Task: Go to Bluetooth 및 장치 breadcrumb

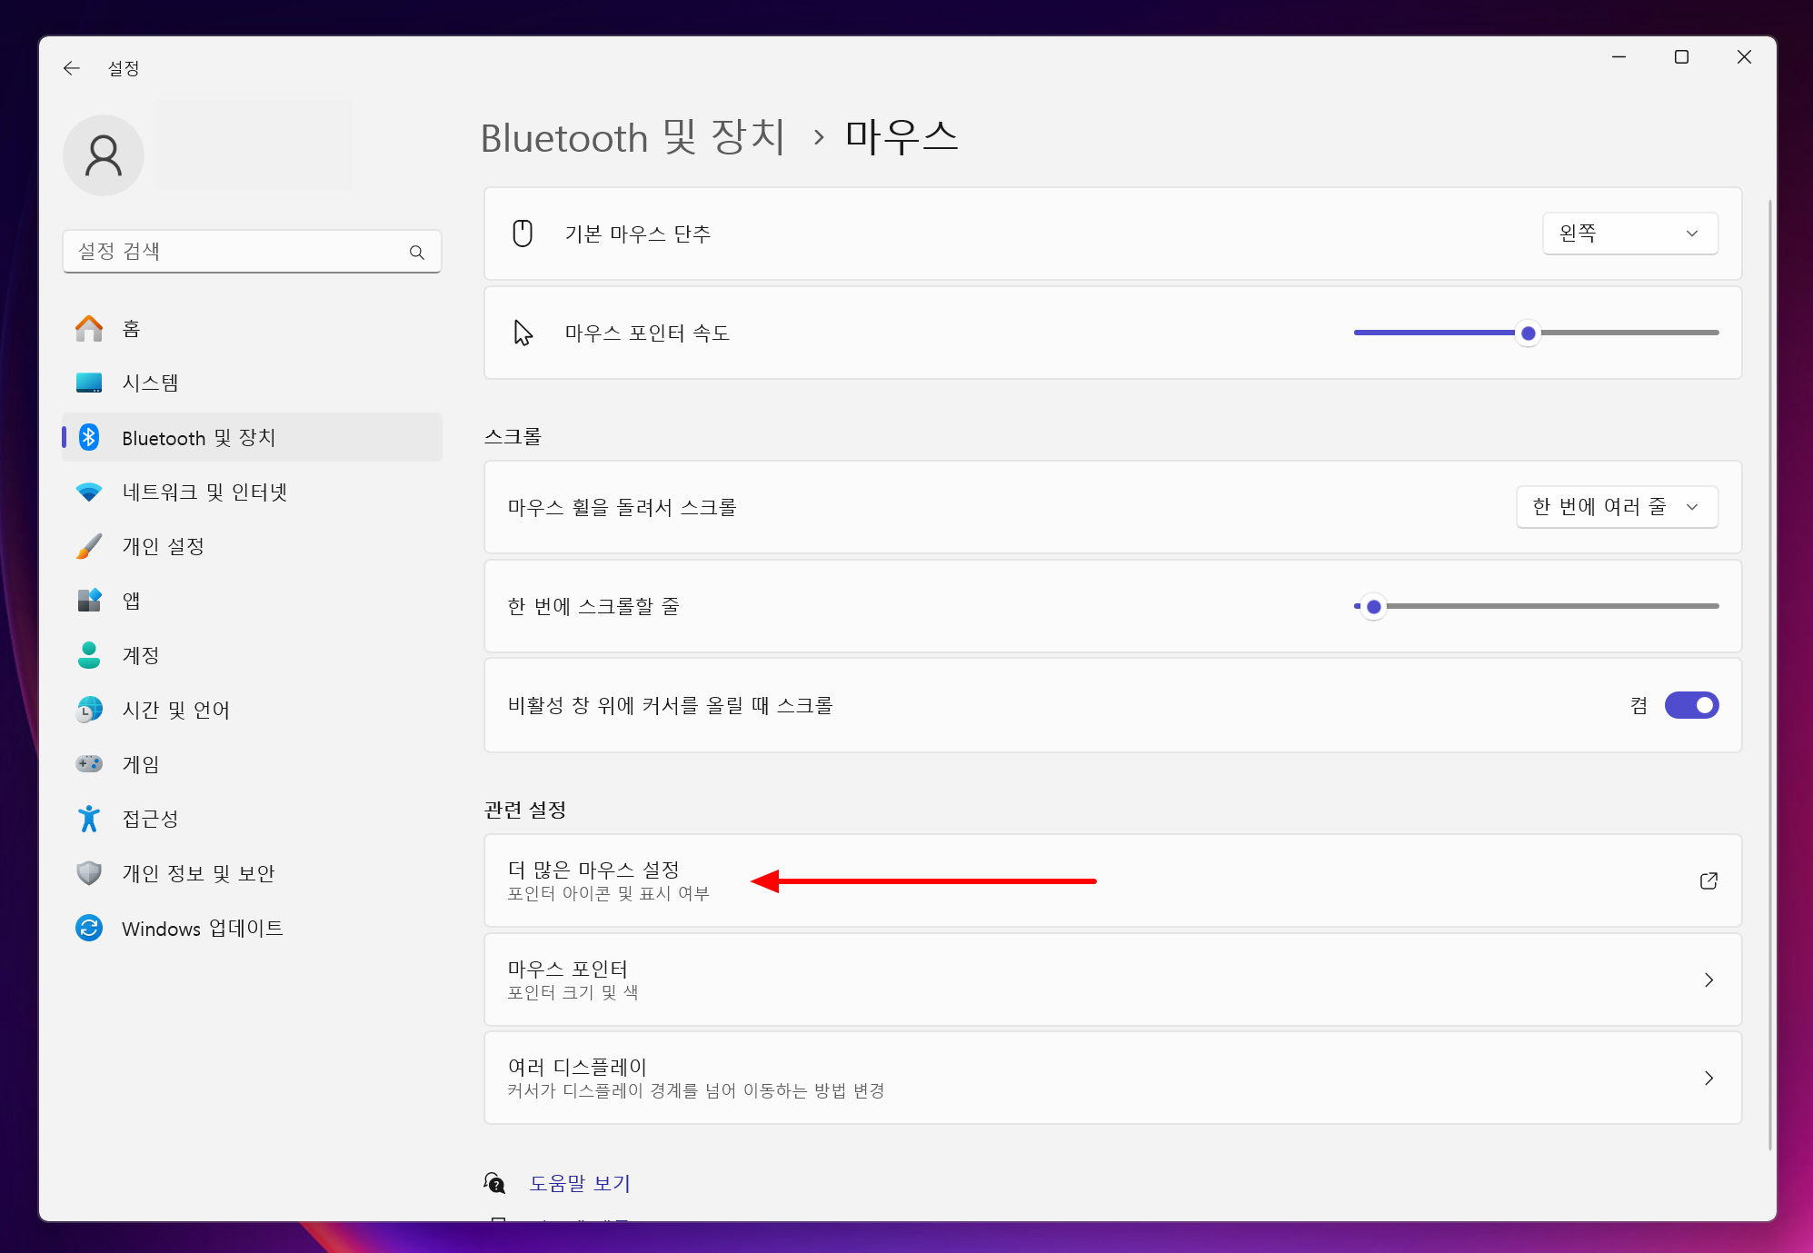Action: click(633, 138)
